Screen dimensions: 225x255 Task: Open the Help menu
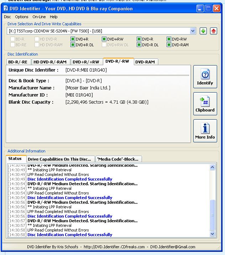54,17
